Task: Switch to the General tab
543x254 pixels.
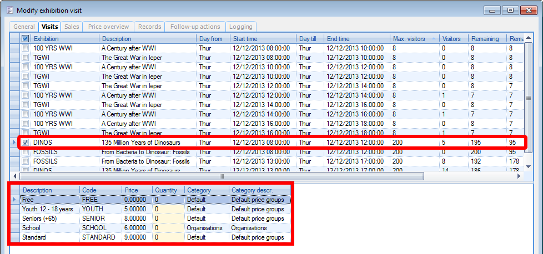Action: click(x=24, y=27)
